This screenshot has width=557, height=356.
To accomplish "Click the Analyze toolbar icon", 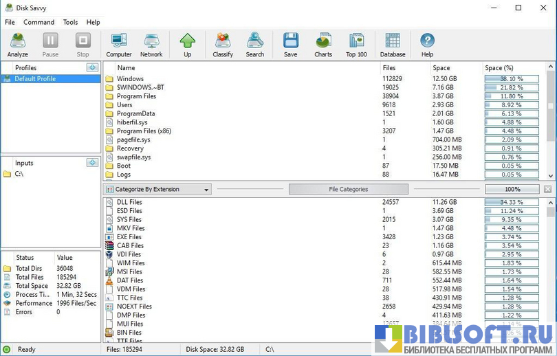I will click(18, 45).
